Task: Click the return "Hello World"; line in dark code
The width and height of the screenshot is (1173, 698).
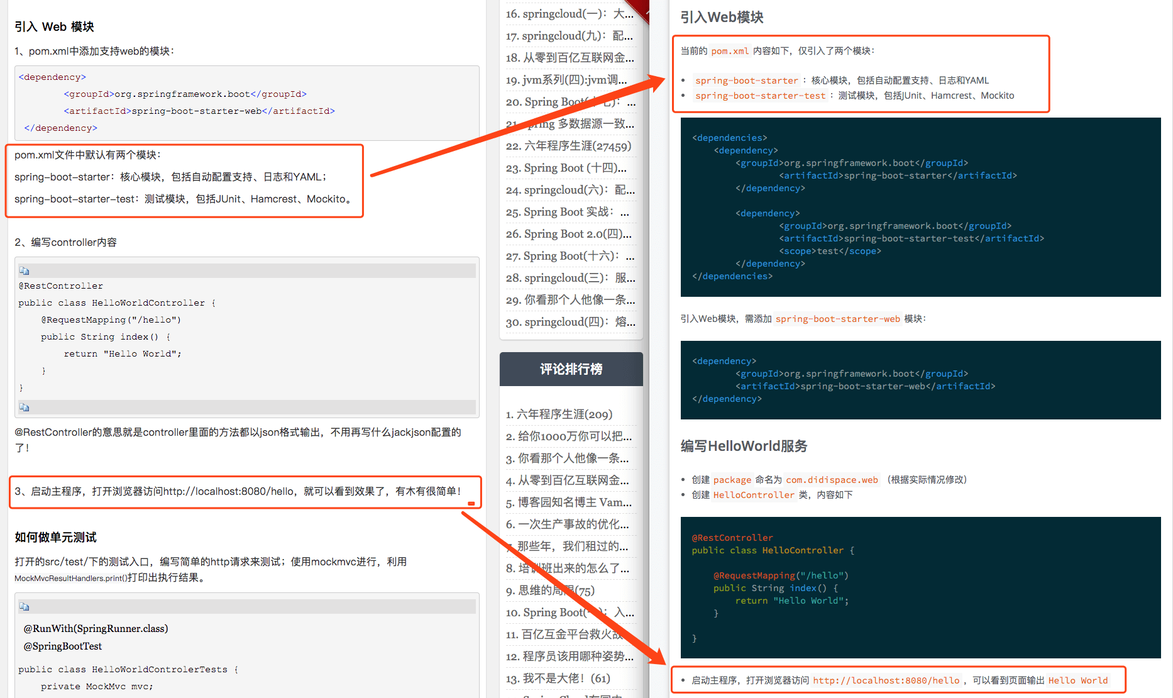Action: 792,601
